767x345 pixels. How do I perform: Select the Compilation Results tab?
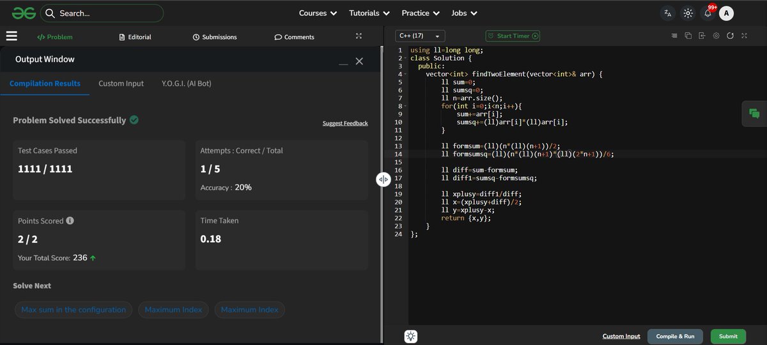[x=45, y=84]
